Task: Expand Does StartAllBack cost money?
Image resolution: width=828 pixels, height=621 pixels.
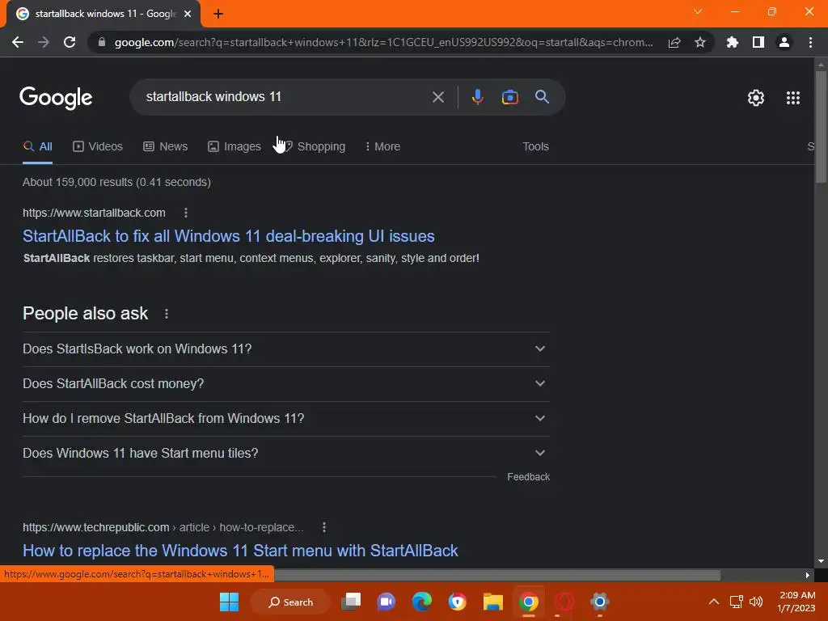Action: [x=286, y=384]
